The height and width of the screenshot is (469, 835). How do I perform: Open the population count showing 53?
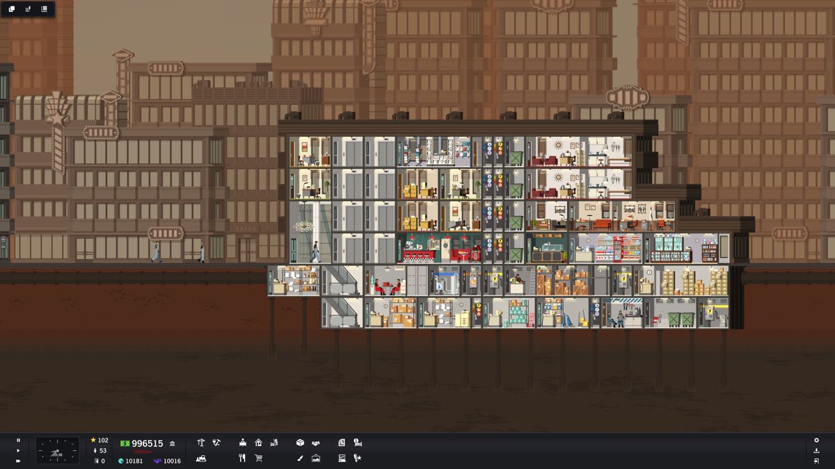point(100,450)
